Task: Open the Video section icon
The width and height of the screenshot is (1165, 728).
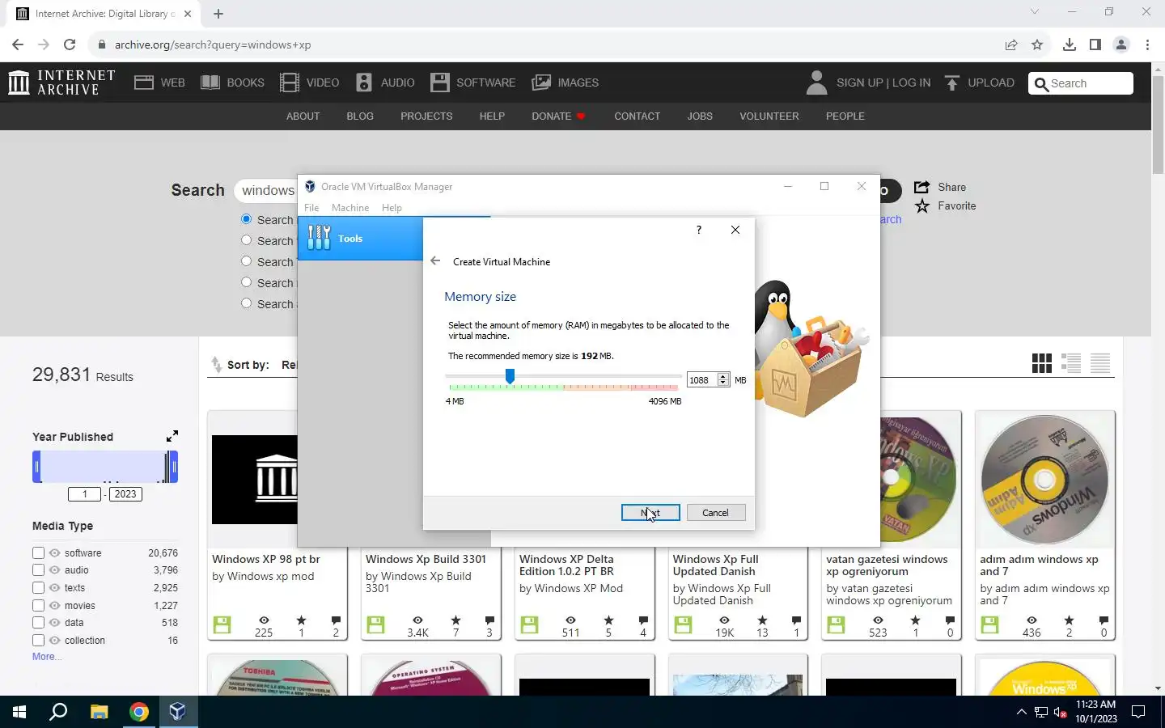Action: tap(290, 83)
